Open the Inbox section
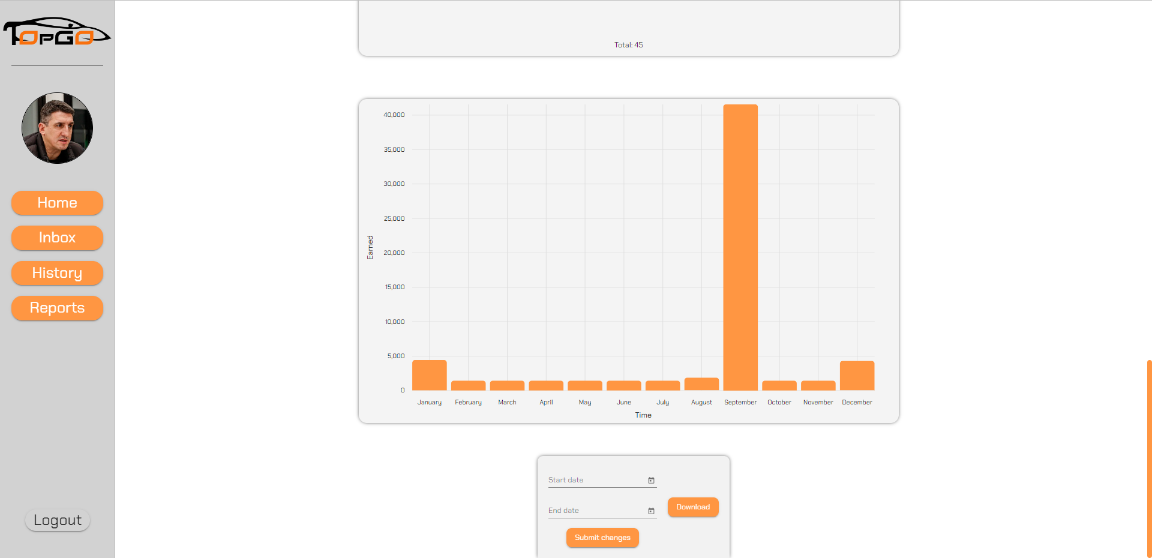This screenshot has width=1152, height=558. tap(57, 238)
